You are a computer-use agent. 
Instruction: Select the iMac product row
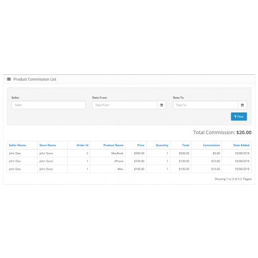tap(129, 169)
